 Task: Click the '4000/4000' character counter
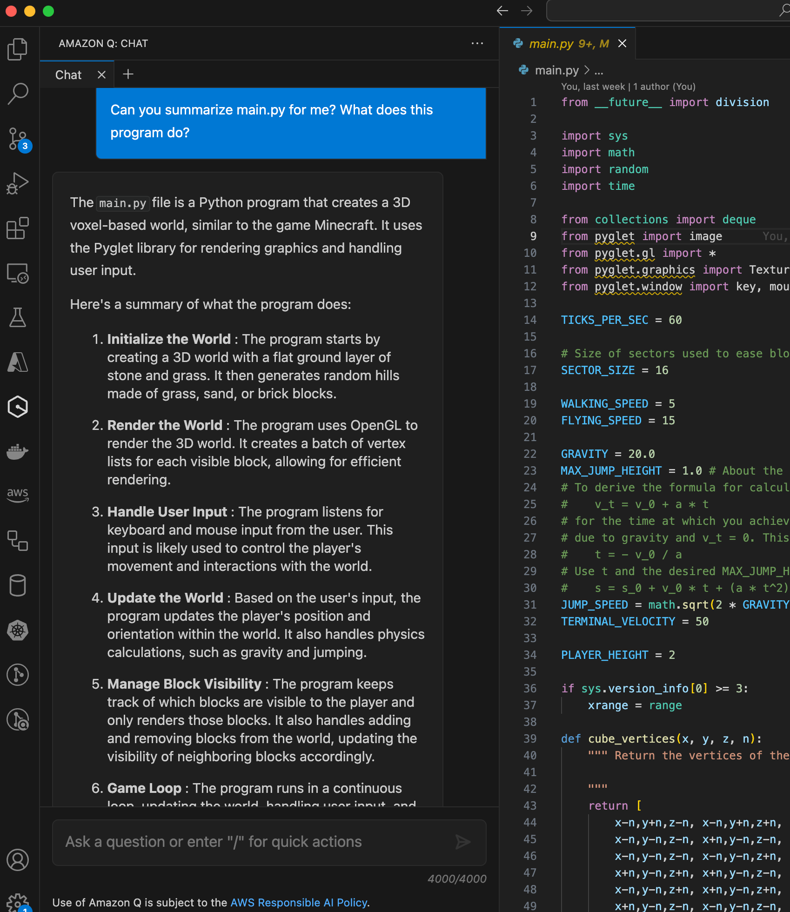(x=457, y=878)
